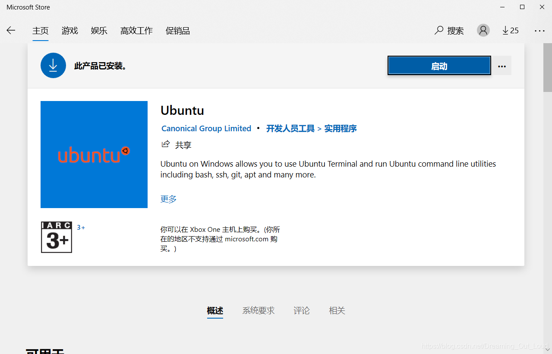Click the Ubuntu app logo image

coord(94,155)
